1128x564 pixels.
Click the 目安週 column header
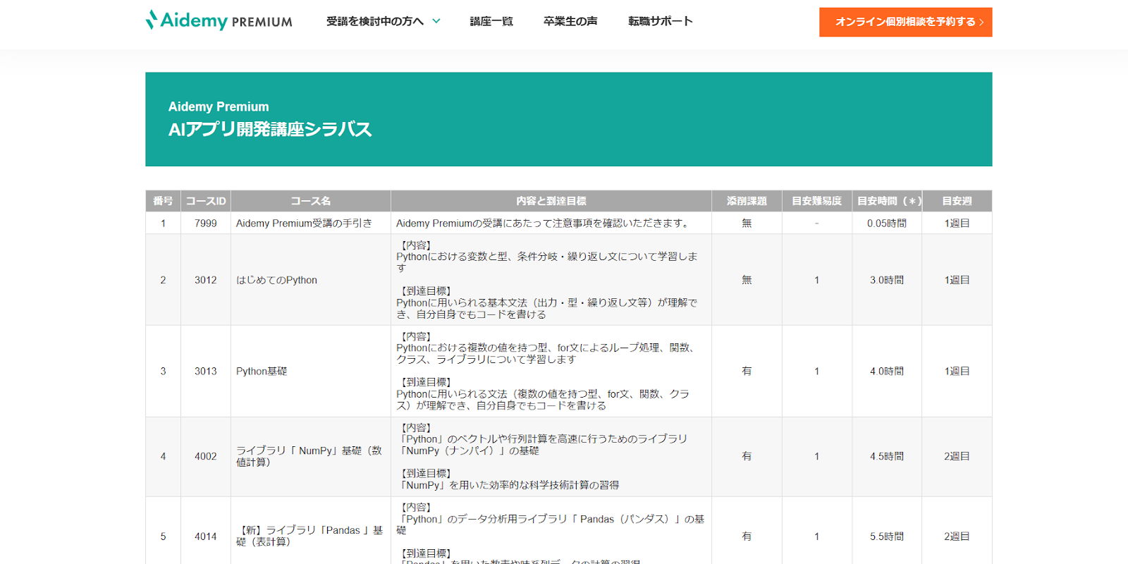(957, 201)
